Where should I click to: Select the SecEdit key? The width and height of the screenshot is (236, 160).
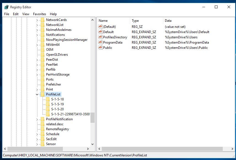tap(51, 139)
